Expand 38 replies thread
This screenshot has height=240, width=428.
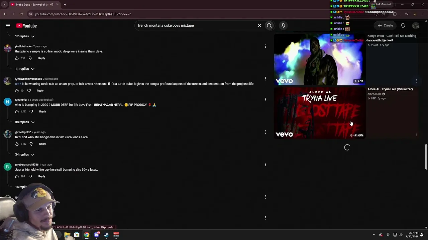click(25, 122)
